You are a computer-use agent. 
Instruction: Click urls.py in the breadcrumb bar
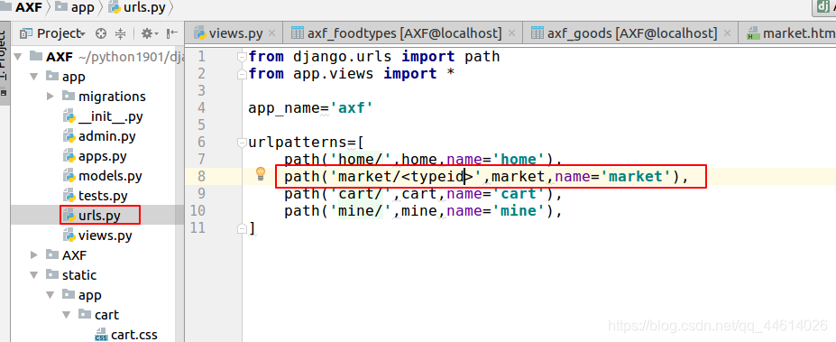point(138,7)
